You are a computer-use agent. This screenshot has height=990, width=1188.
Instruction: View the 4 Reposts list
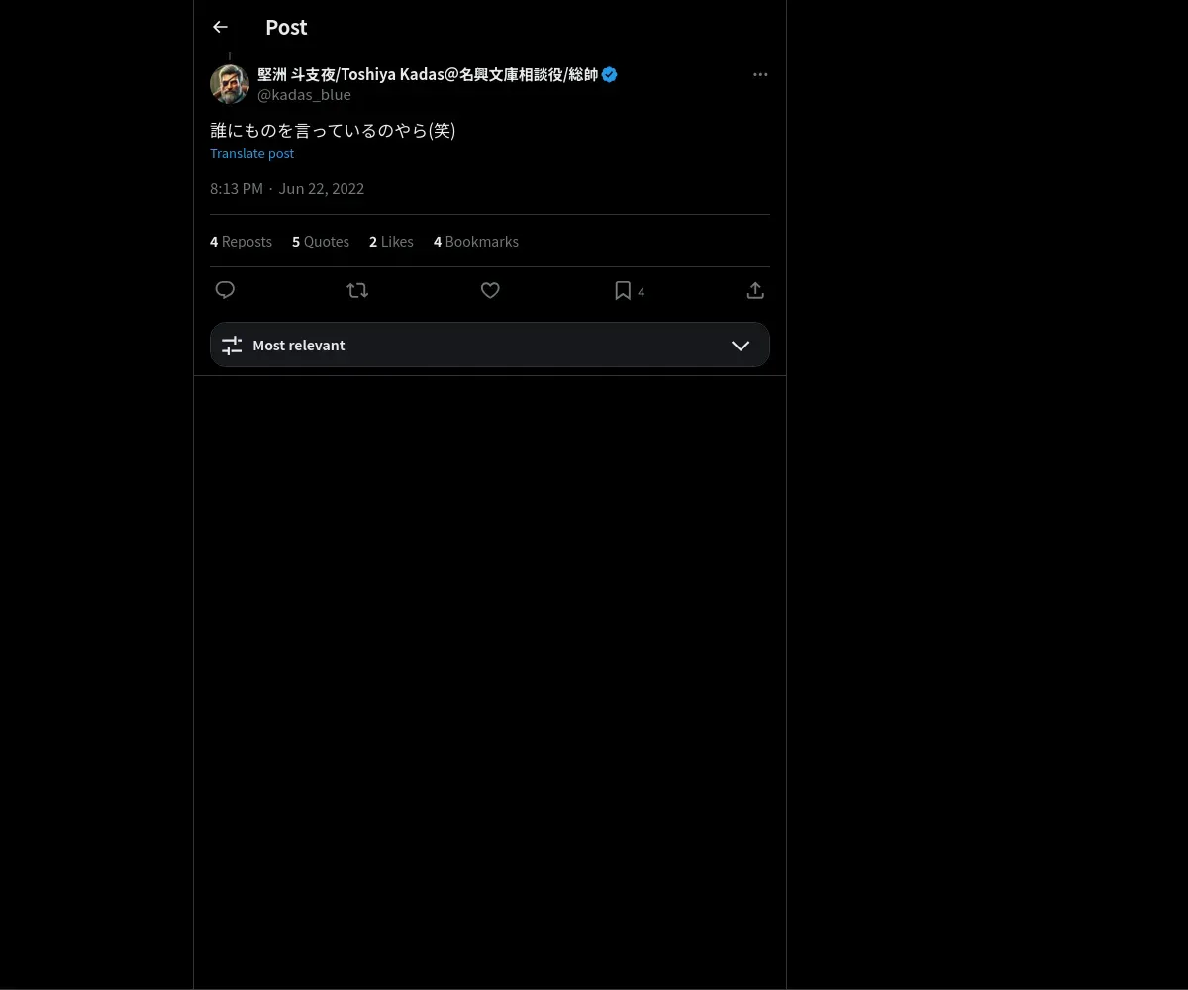[241, 241]
